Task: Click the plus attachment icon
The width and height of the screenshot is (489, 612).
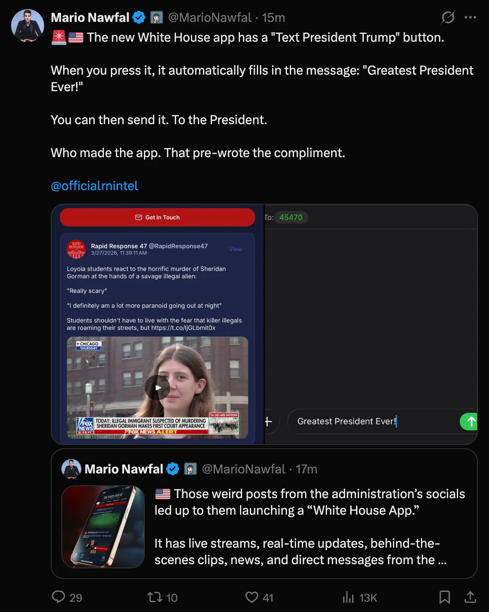Action: tap(268, 421)
